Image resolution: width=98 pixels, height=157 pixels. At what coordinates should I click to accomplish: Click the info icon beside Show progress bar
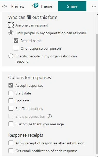coord(50,116)
